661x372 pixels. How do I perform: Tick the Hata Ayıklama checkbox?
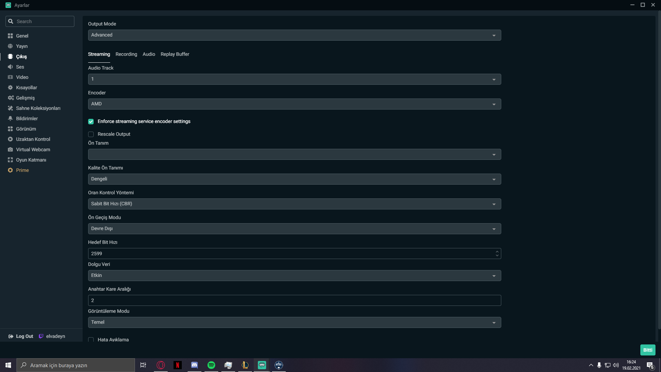point(91,340)
